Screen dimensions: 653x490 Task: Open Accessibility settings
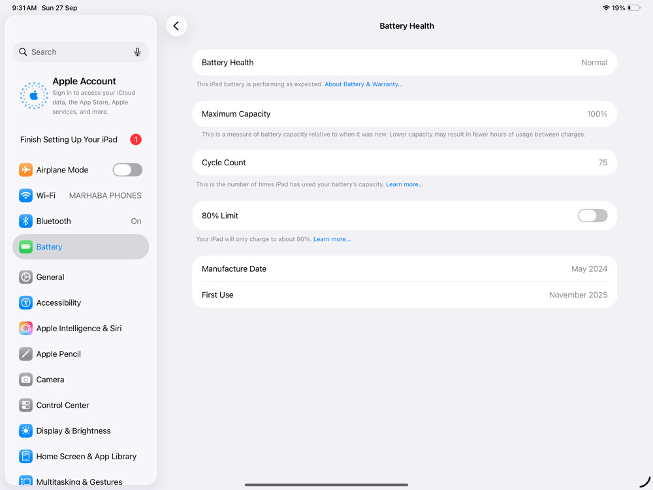point(81,302)
